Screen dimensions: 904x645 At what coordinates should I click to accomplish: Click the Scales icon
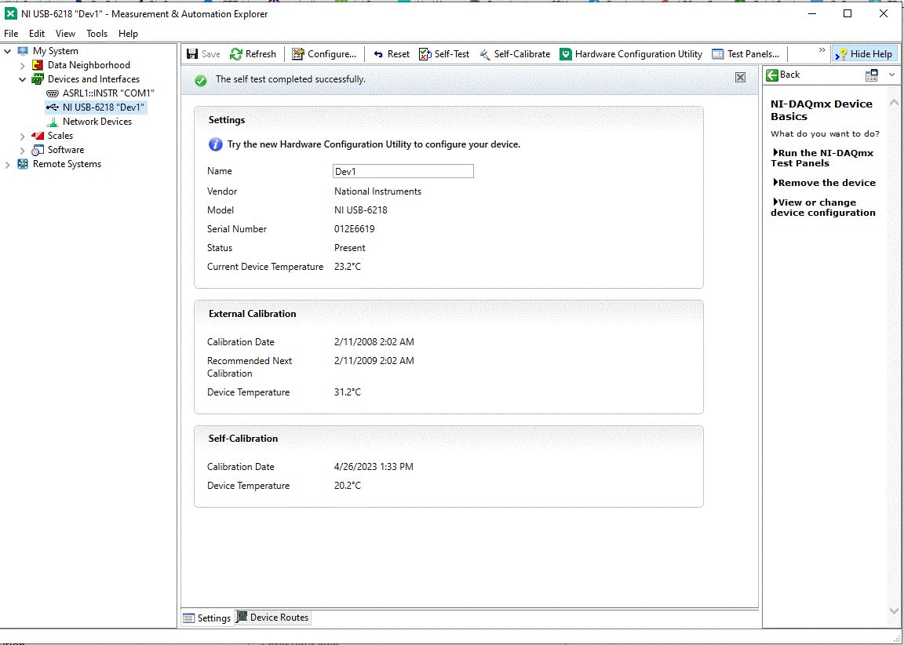[38, 136]
